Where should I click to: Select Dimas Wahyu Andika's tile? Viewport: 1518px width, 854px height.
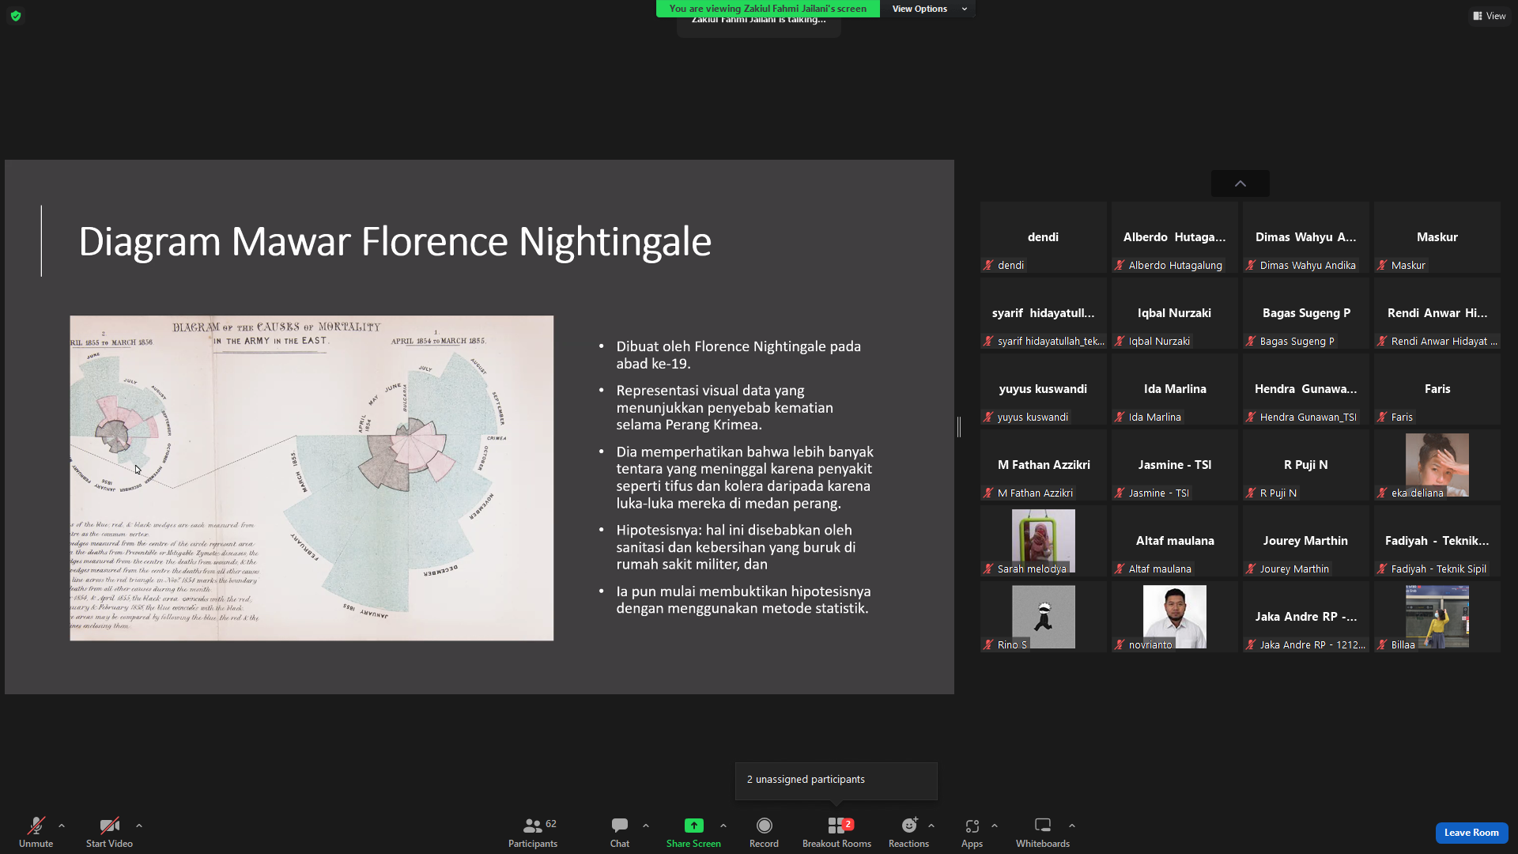[1306, 237]
